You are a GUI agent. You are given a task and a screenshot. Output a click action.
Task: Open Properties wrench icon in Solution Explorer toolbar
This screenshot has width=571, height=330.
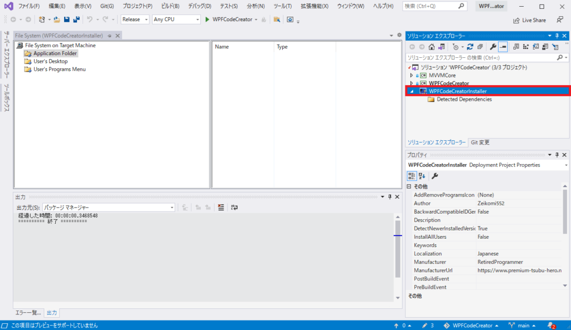[x=493, y=47]
